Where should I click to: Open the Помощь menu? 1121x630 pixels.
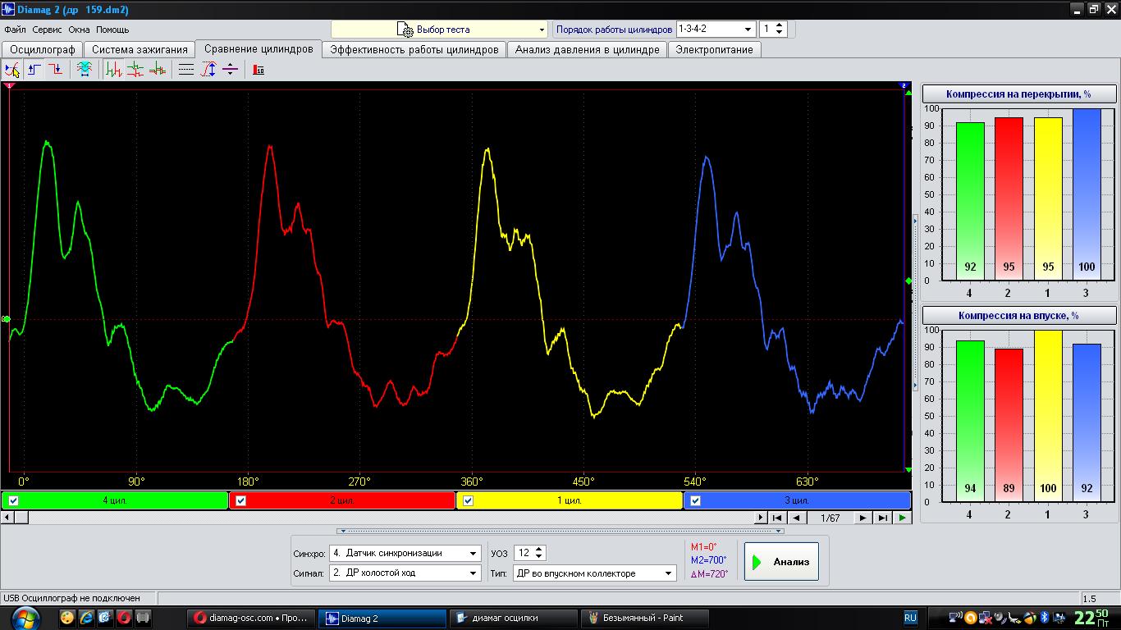coord(112,30)
